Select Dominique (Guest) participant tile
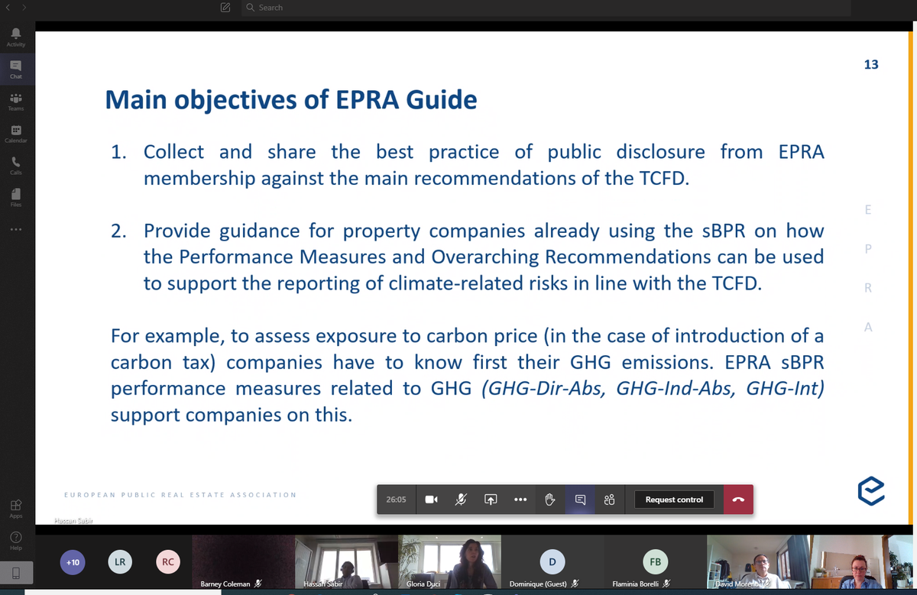Screen dimensions: 917x595 552,562
